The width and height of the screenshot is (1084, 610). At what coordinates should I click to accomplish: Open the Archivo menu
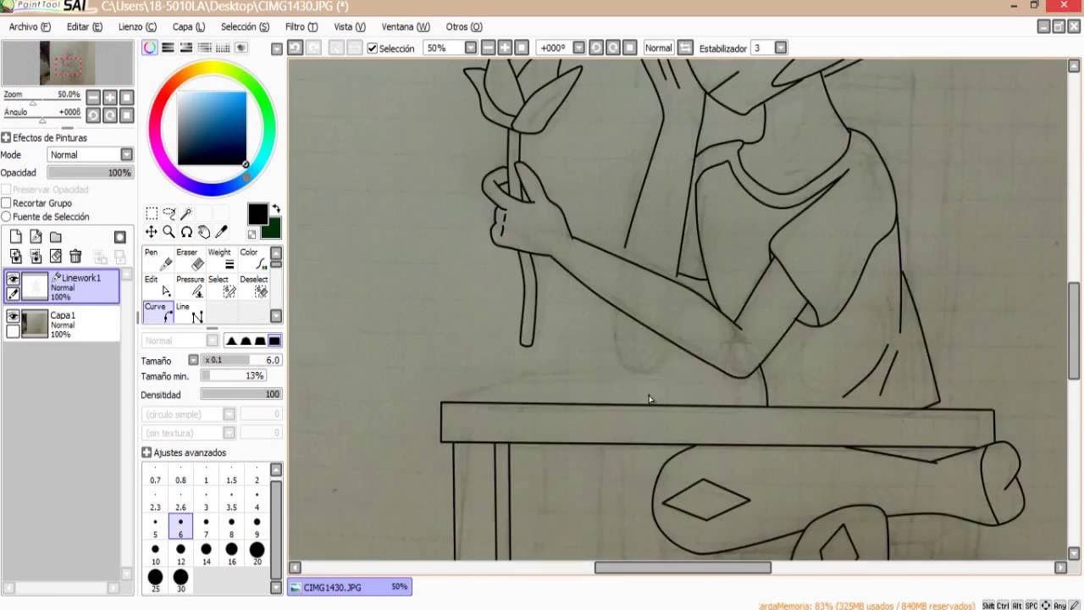coord(30,27)
